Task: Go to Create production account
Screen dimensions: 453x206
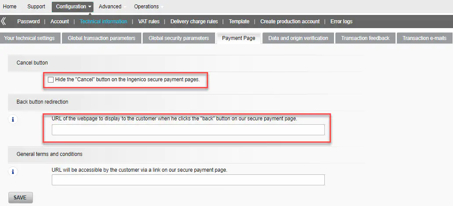Action: [x=290, y=22]
